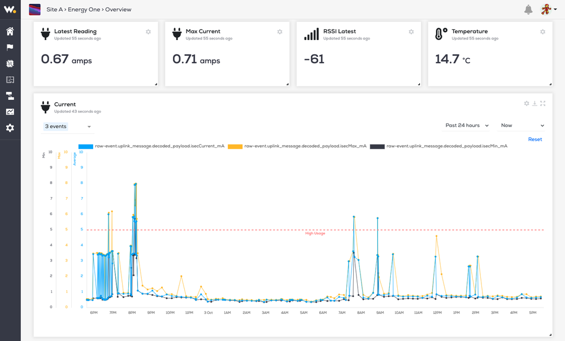Click Energy One in the breadcrumb

(x=84, y=10)
